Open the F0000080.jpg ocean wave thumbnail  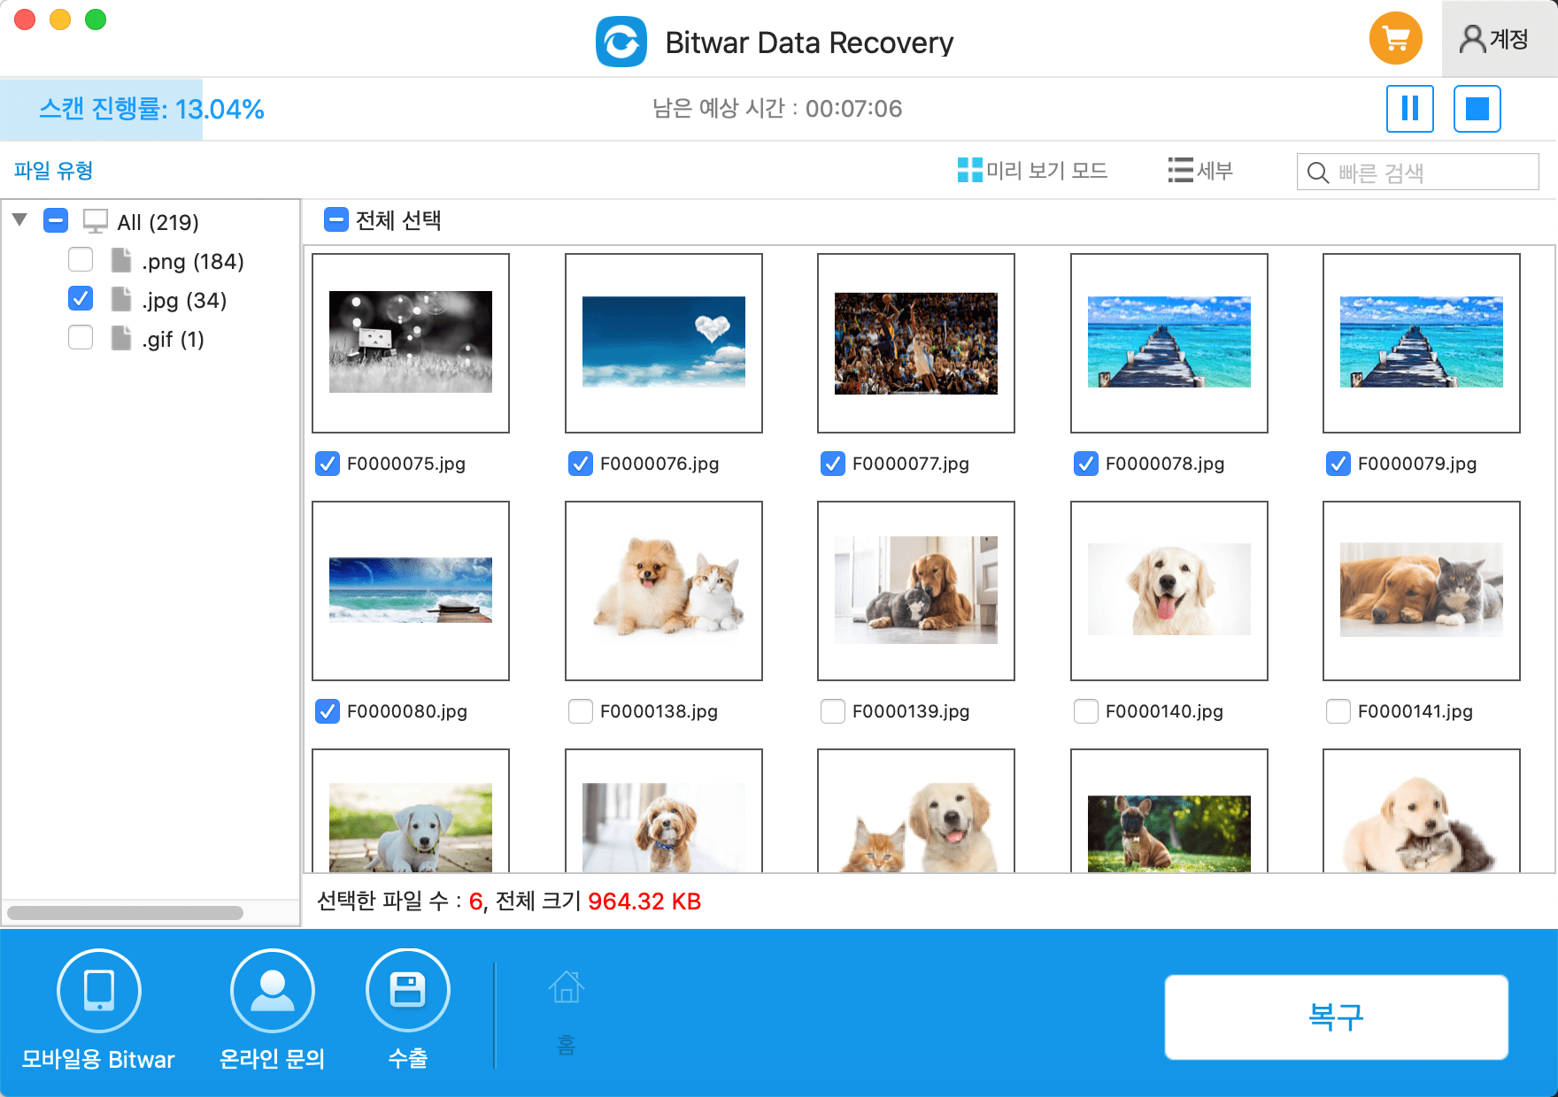pos(411,590)
